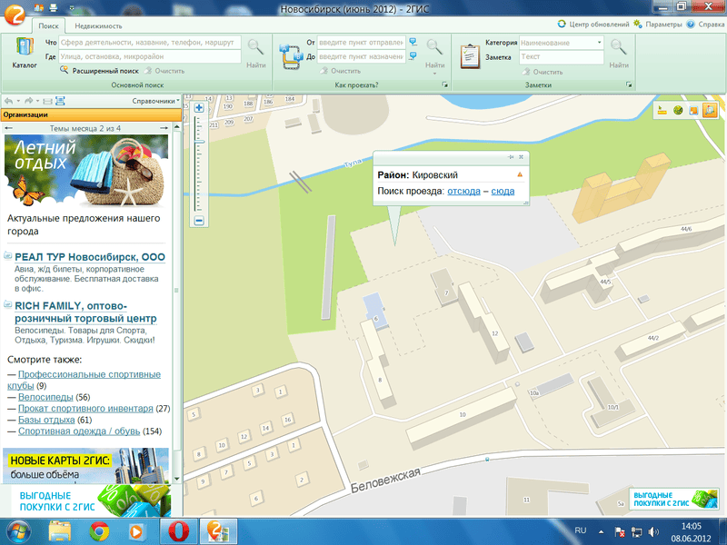Click the print icon in quick access bar

[54, 7]
